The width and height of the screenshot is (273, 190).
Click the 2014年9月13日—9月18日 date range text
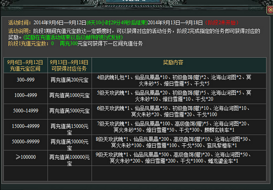[175, 22]
